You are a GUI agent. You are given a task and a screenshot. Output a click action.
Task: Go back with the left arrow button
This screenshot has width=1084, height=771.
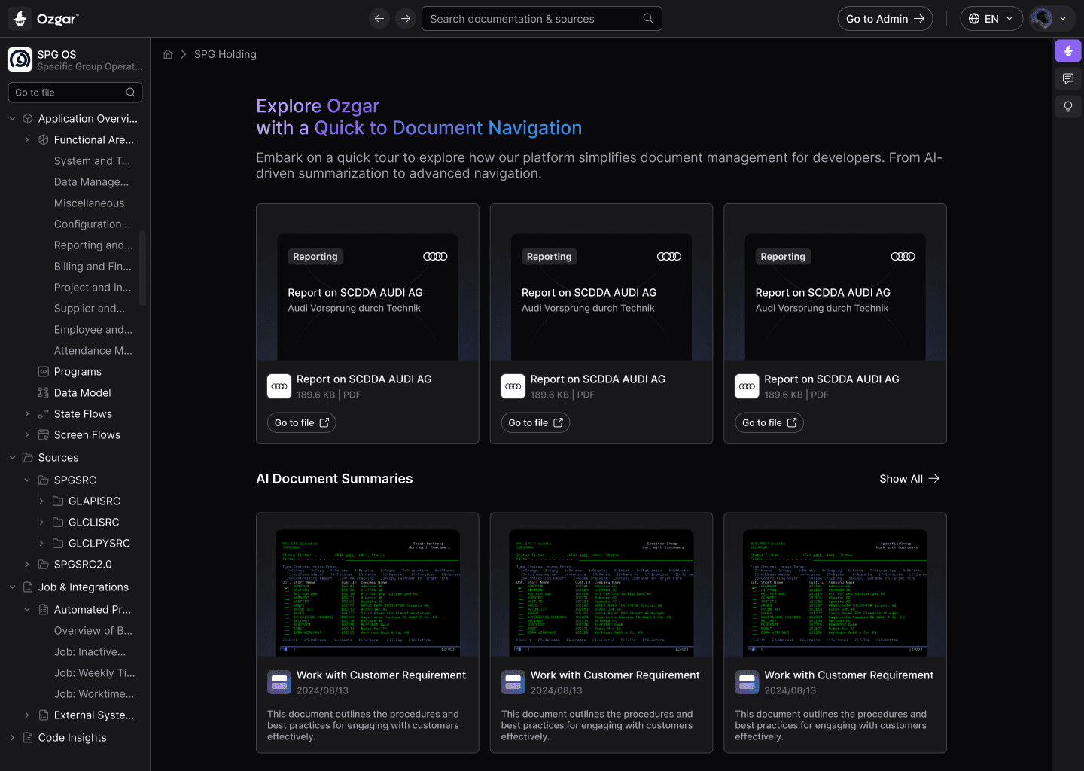[x=379, y=19]
